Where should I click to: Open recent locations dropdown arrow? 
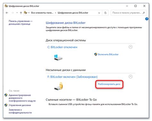[17, 13]
